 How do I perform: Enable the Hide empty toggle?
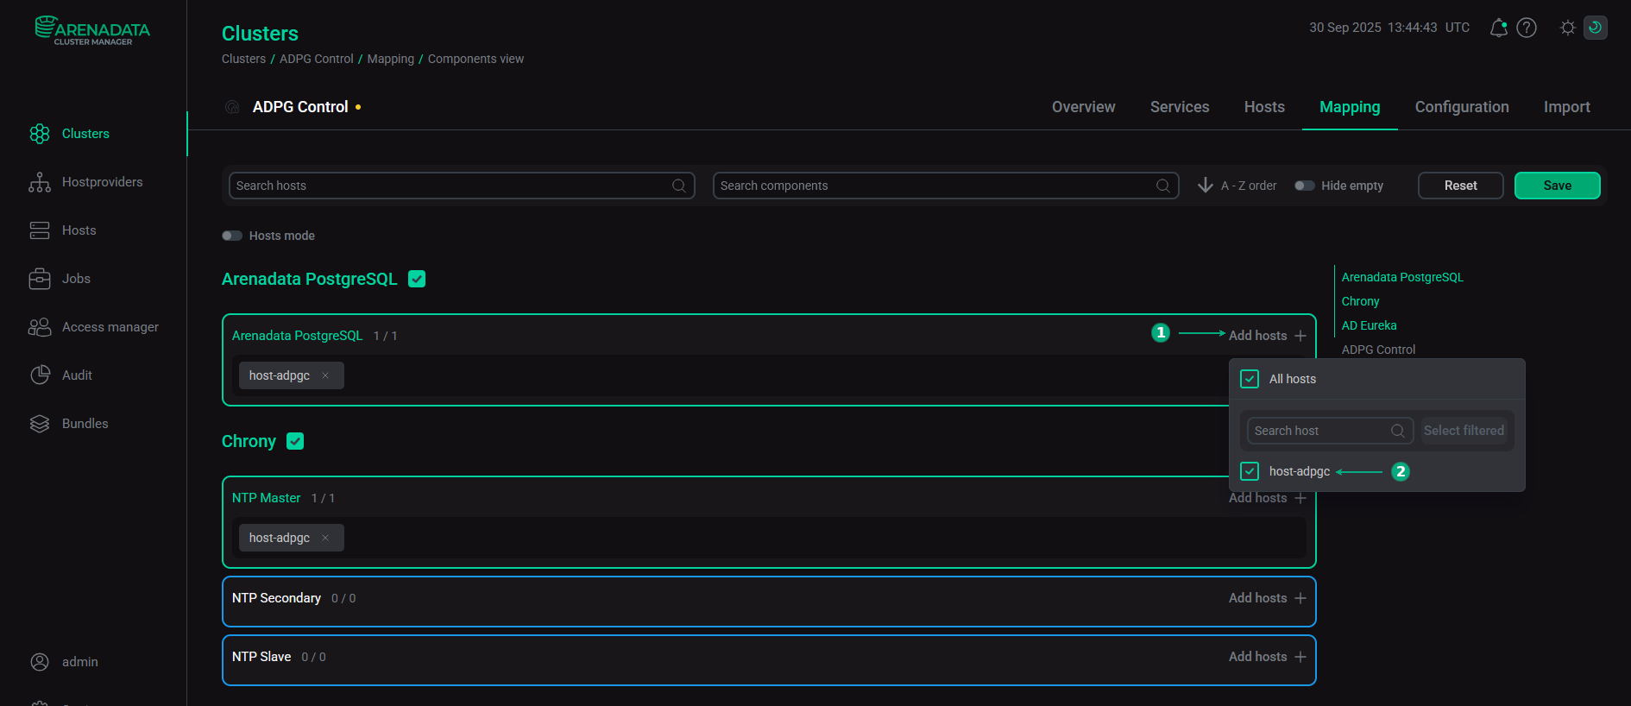pyautogui.click(x=1304, y=186)
